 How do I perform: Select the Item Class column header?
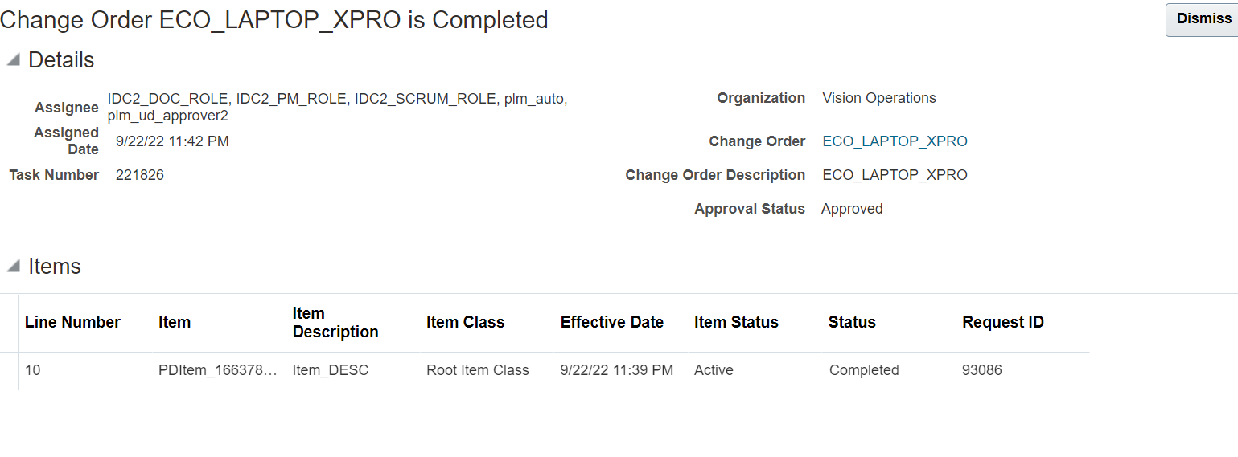coord(465,322)
